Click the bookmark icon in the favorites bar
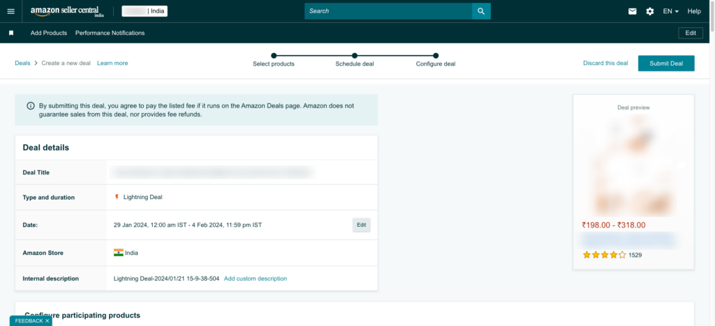 [11, 33]
